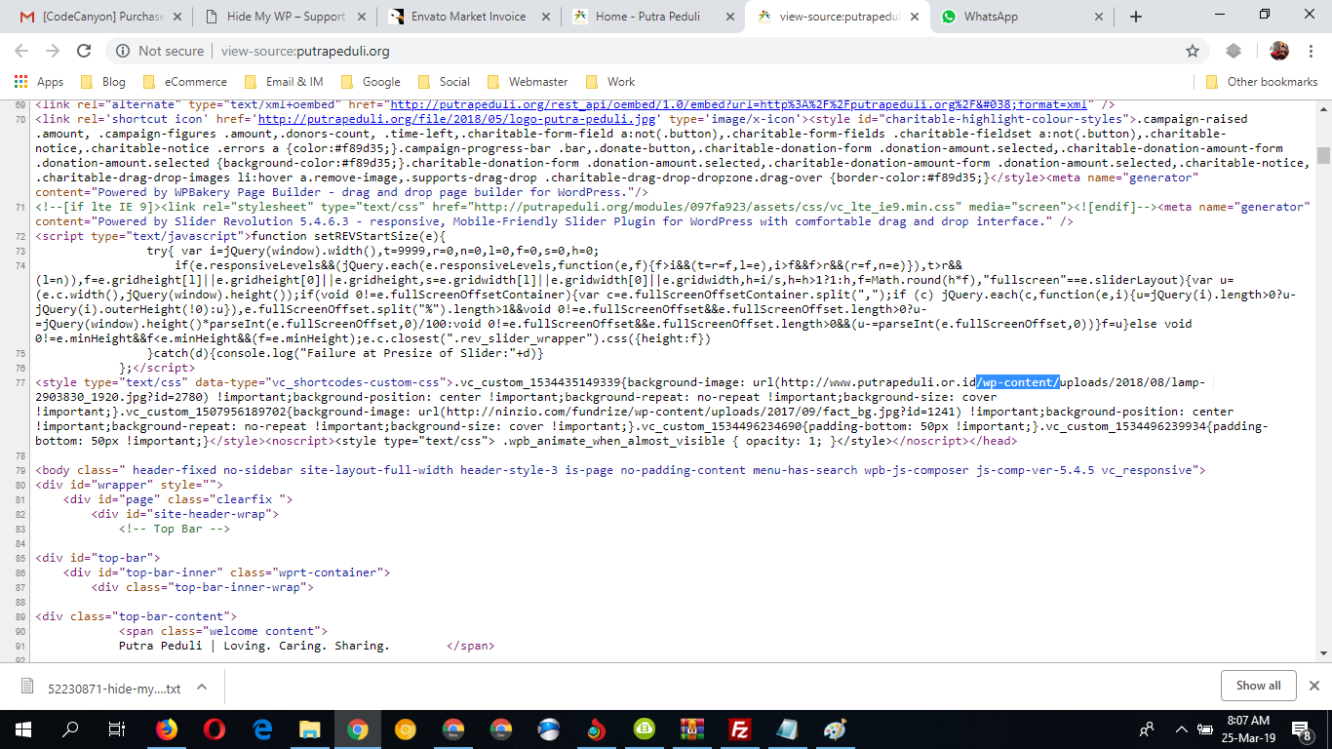The width and height of the screenshot is (1332, 749).
Task: Click the taskbar search magnifier
Action: pyautogui.click(x=70, y=729)
